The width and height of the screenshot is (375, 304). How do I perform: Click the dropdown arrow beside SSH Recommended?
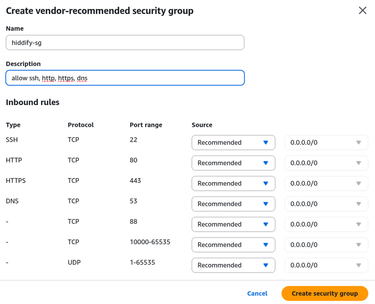tap(266, 143)
